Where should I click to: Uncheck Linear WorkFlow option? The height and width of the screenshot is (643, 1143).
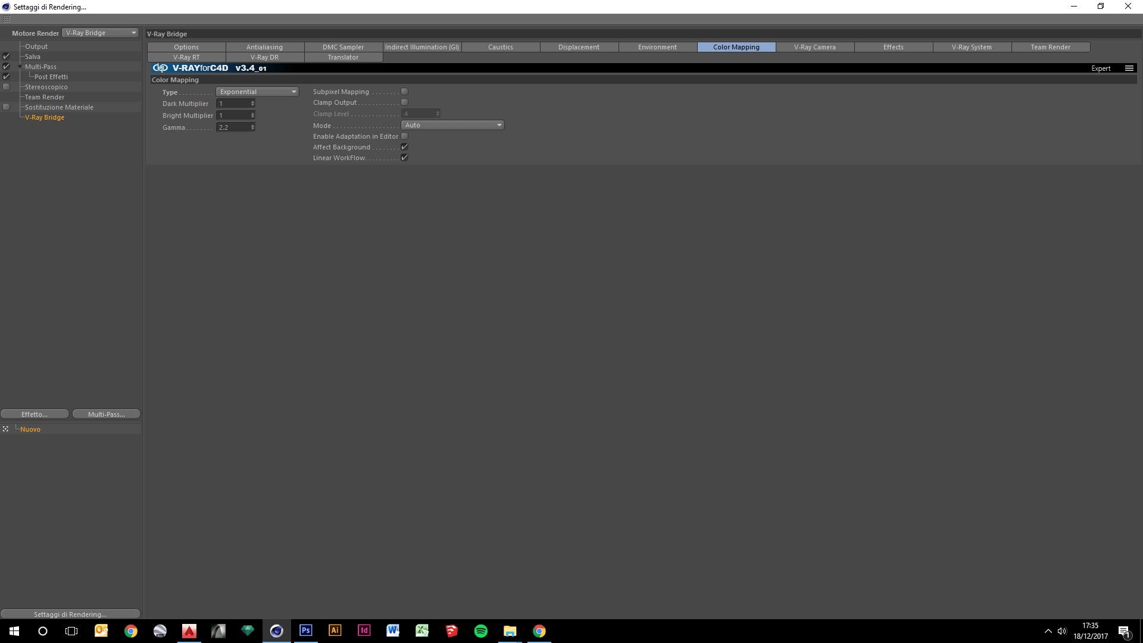pyautogui.click(x=404, y=158)
